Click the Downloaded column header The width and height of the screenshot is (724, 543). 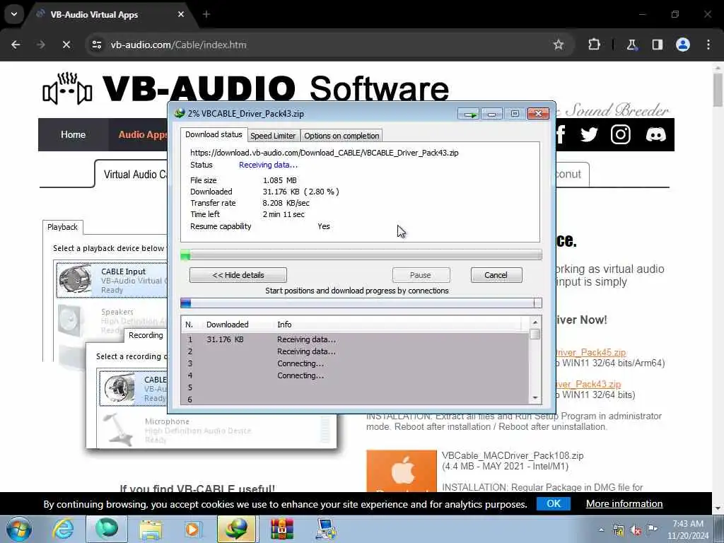click(x=227, y=325)
